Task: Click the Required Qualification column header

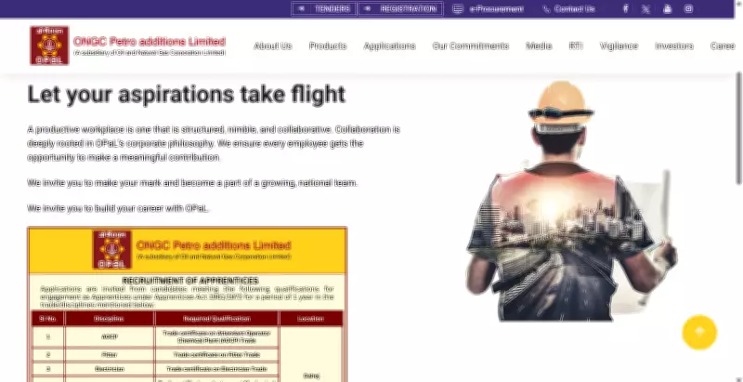Action: 216,319
